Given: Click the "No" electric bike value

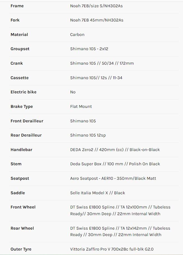Looking at the screenshot, I should pos(73,92).
